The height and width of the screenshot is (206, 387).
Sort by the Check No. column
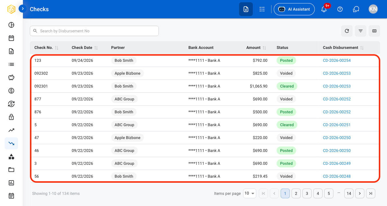point(56,48)
